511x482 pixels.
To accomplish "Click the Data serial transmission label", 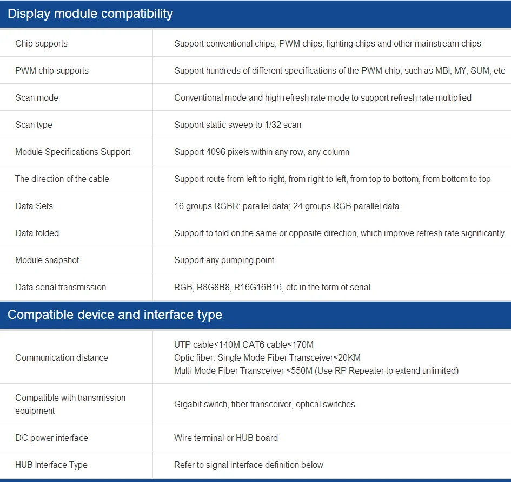I will tap(61, 287).
